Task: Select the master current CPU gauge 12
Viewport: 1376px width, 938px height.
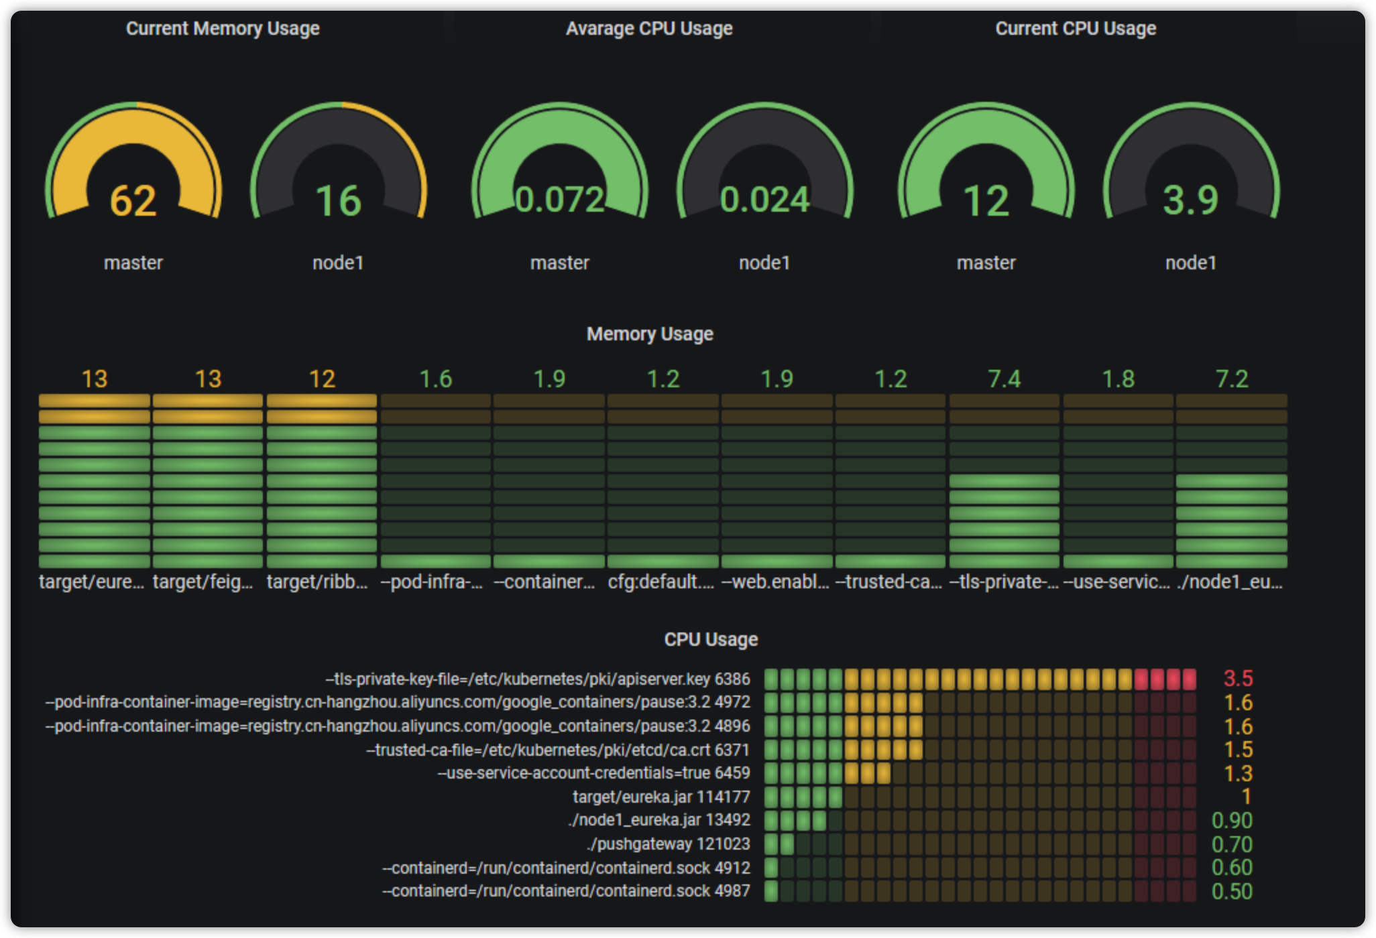Action: [986, 161]
